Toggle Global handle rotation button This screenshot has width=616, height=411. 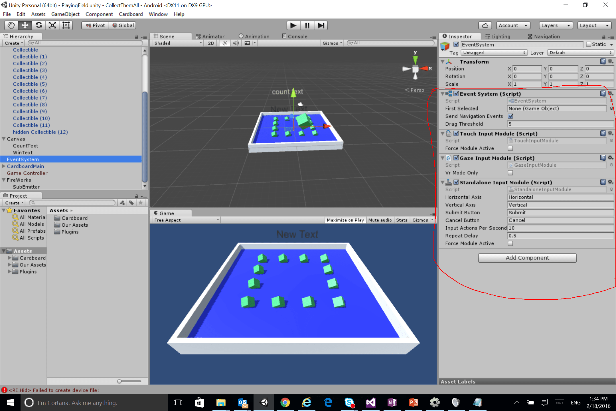123,25
